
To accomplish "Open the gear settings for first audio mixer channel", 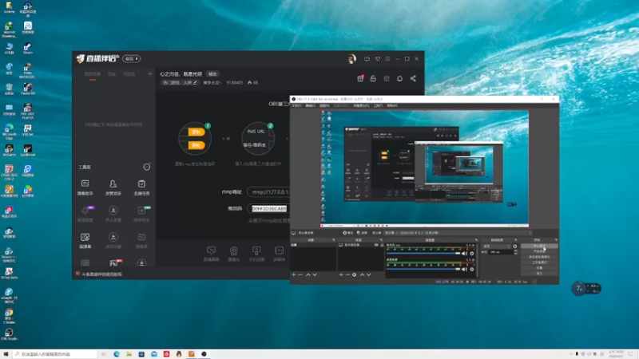I will (472, 254).
